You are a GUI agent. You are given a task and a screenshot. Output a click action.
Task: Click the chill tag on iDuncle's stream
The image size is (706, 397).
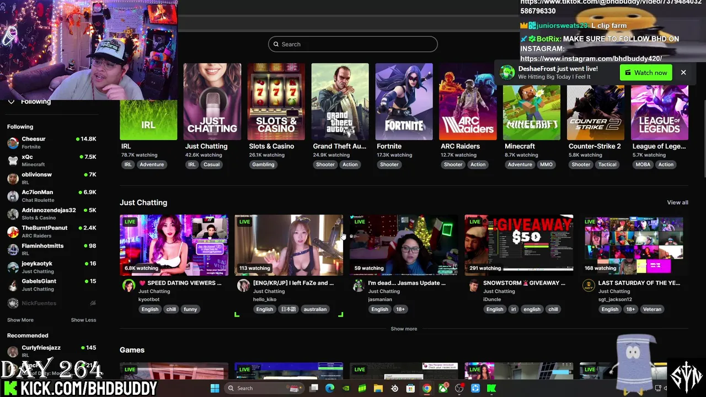click(x=553, y=309)
